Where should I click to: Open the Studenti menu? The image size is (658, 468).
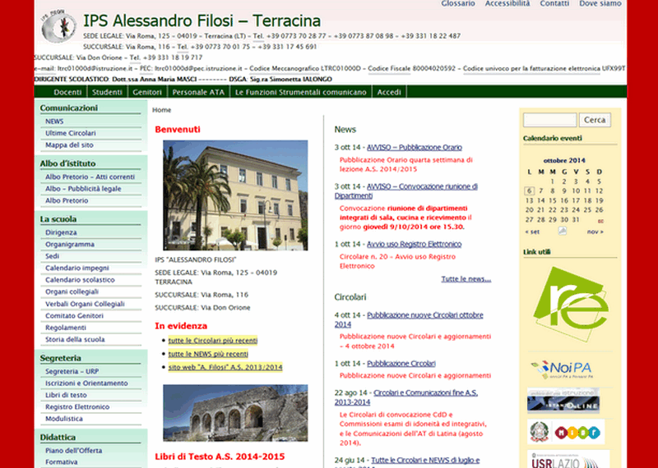(107, 92)
